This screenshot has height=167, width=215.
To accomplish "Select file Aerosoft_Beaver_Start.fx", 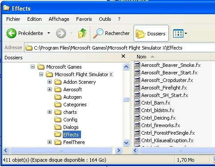I will [x=169, y=73].
